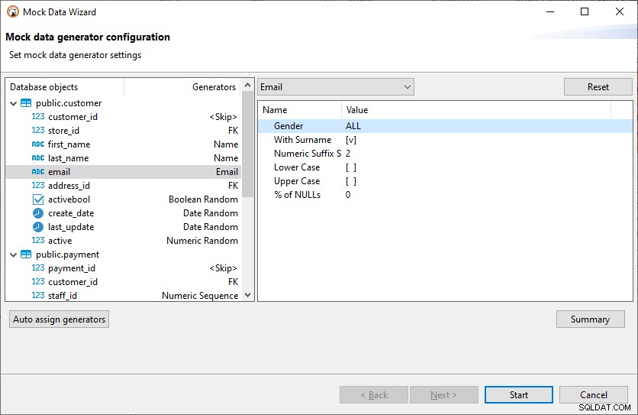Toggle the With Surname checkbox value
The height and width of the screenshot is (415, 638).
pos(351,140)
